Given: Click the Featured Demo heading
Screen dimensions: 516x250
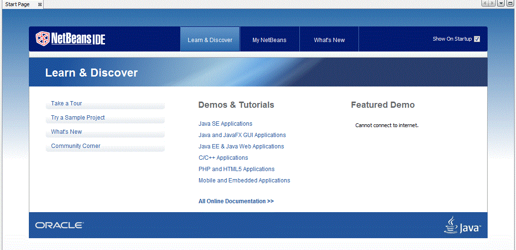Looking at the screenshot, I should [383, 105].
